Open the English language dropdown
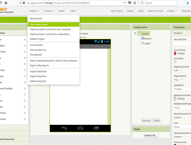 (x=172, y=11)
